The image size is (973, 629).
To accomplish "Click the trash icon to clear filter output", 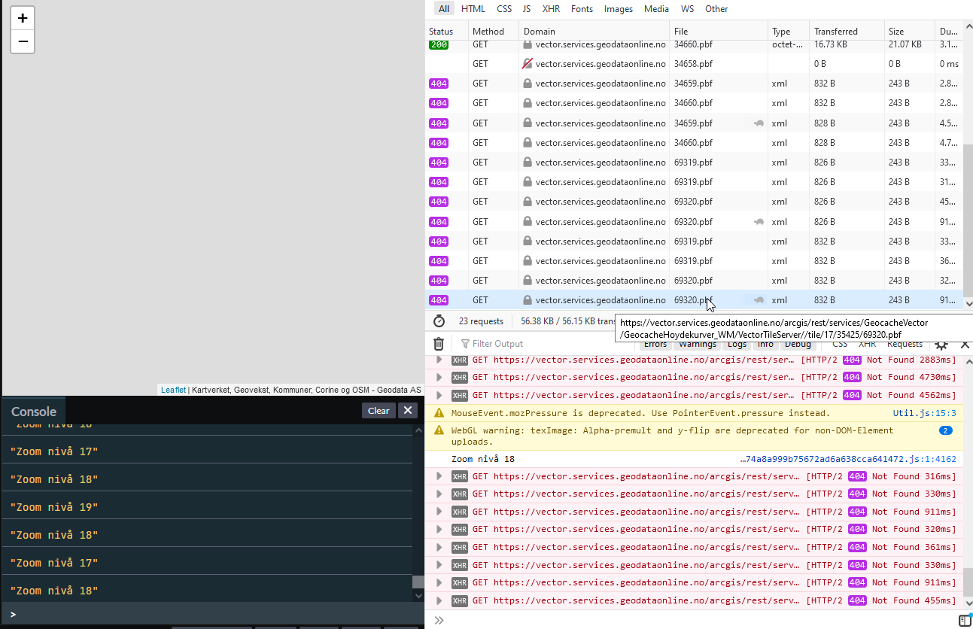I will click(x=439, y=343).
